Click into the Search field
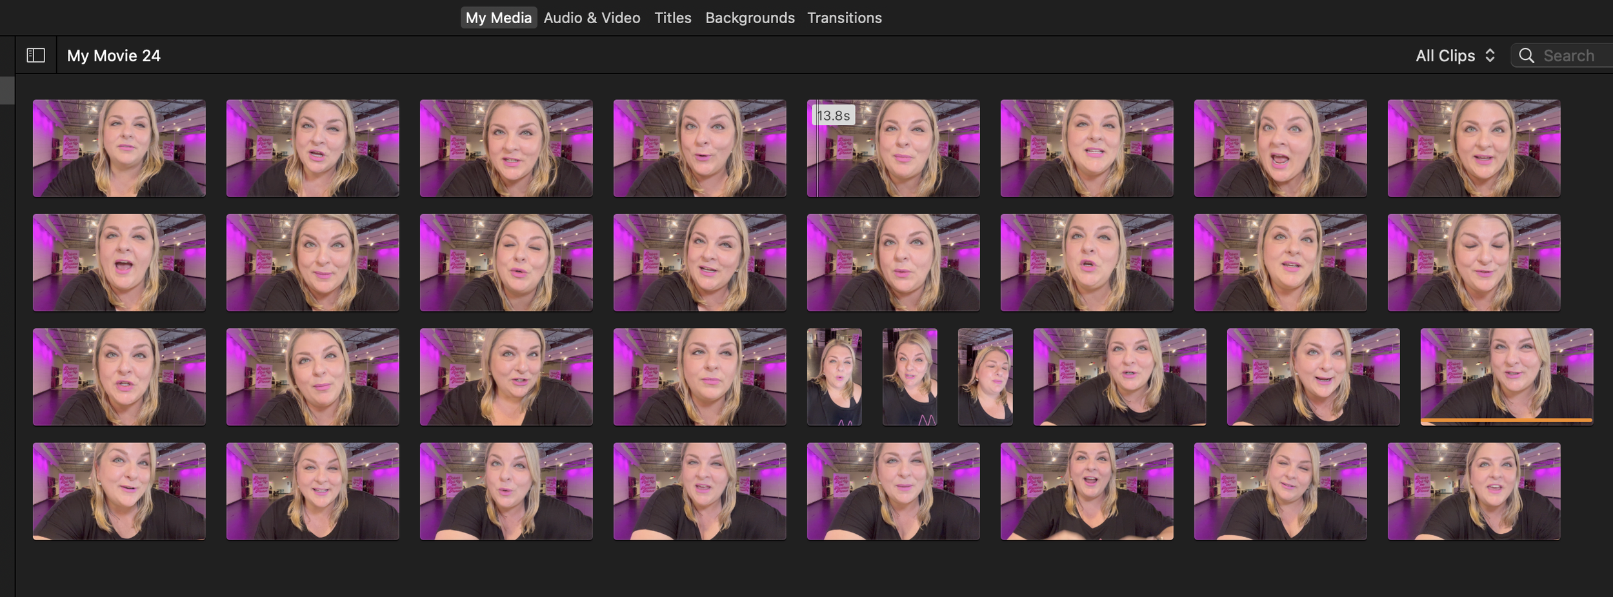1613x597 pixels. [1562, 56]
